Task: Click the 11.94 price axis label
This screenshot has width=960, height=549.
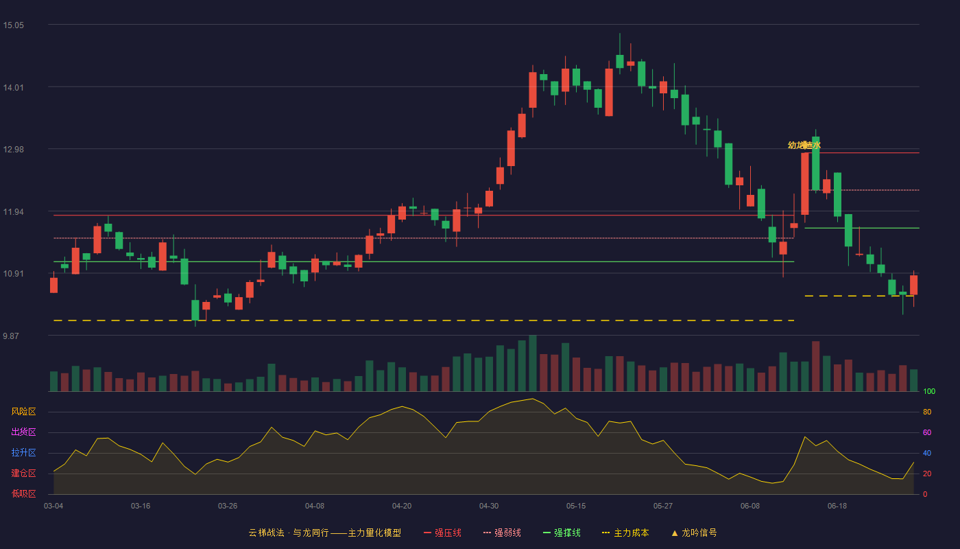Action: tap(13, 212)
